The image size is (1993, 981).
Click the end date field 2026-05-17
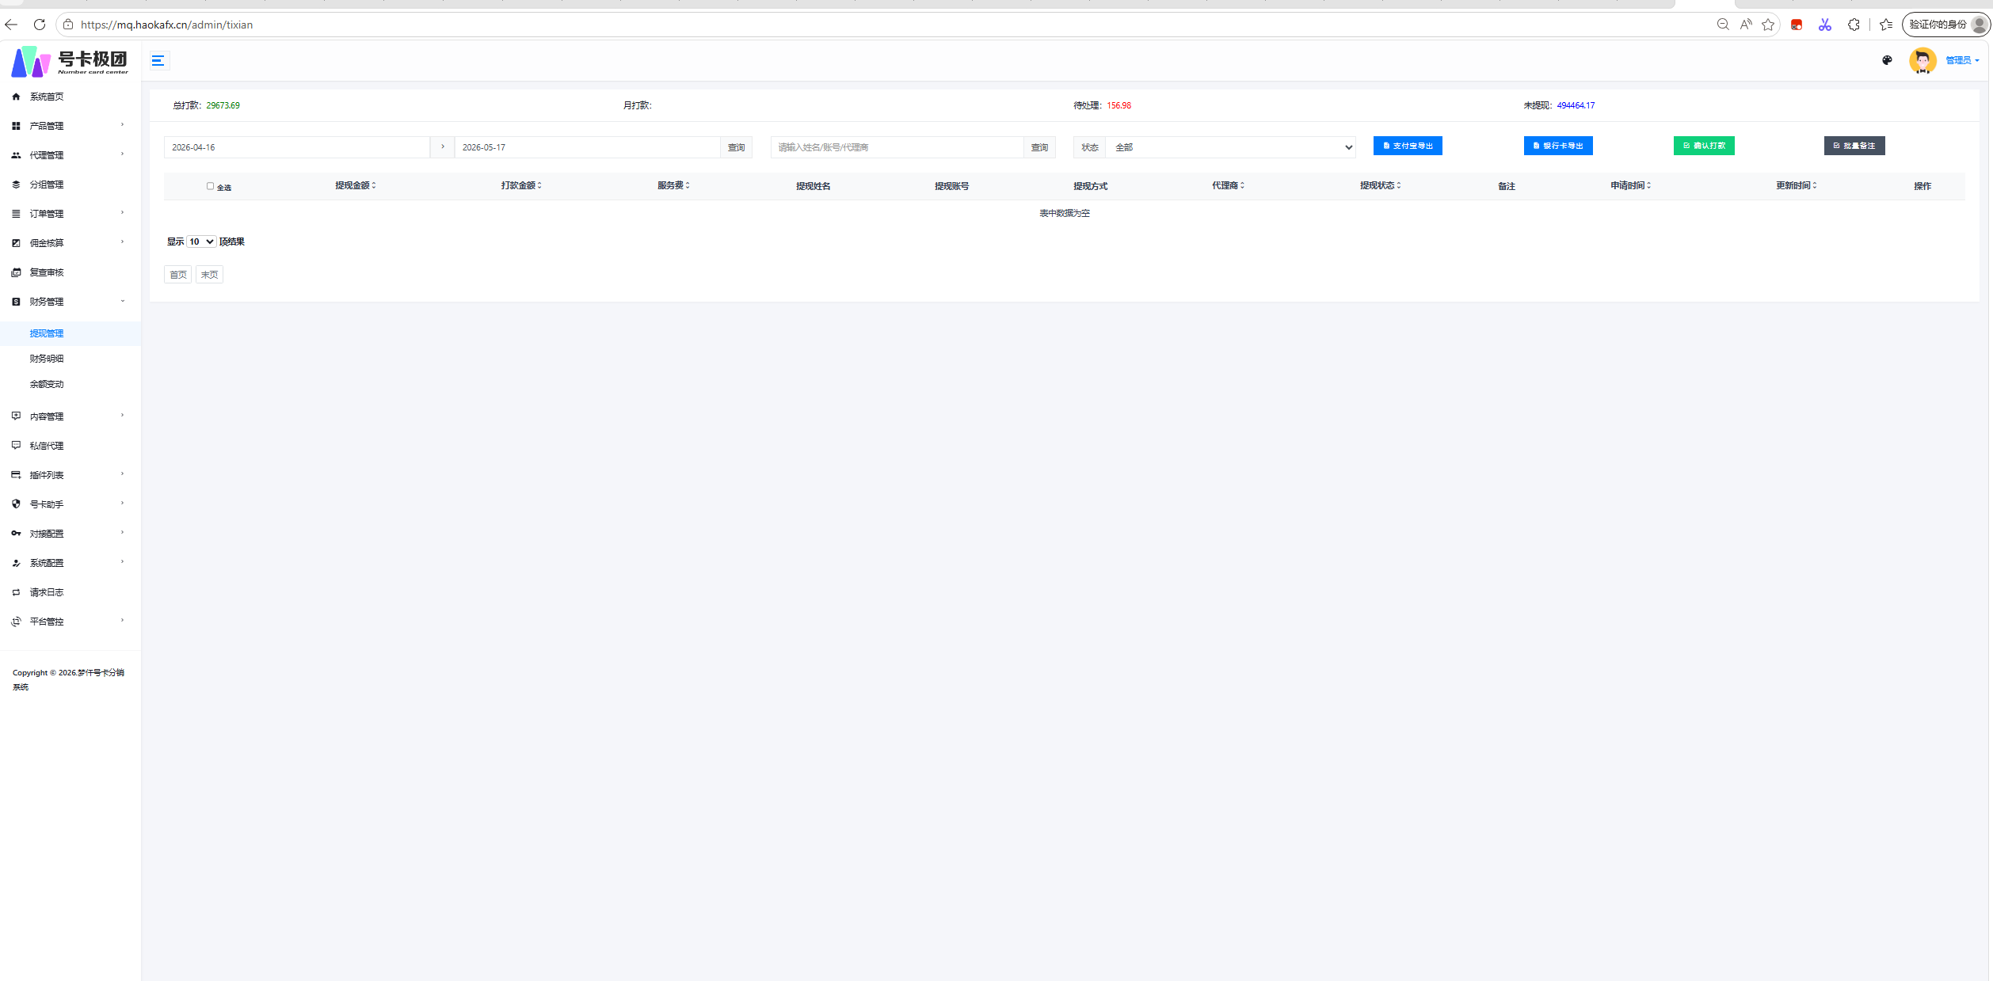(587, 147)
